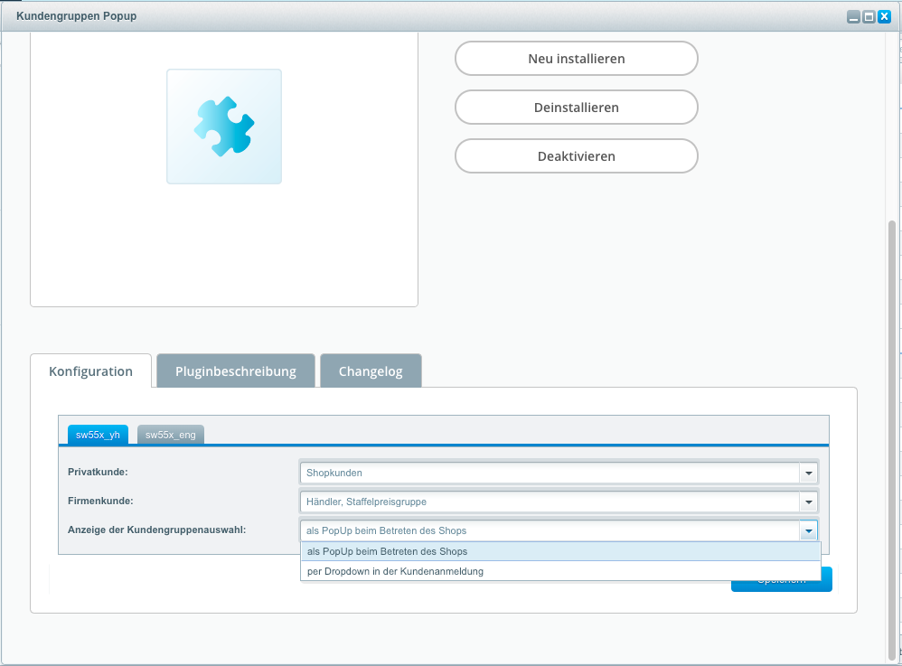Open the Pluginbeschreibung tab
The height and width of the screenshot is (666, 902).
pyautogui.click(x=235, y=371)
